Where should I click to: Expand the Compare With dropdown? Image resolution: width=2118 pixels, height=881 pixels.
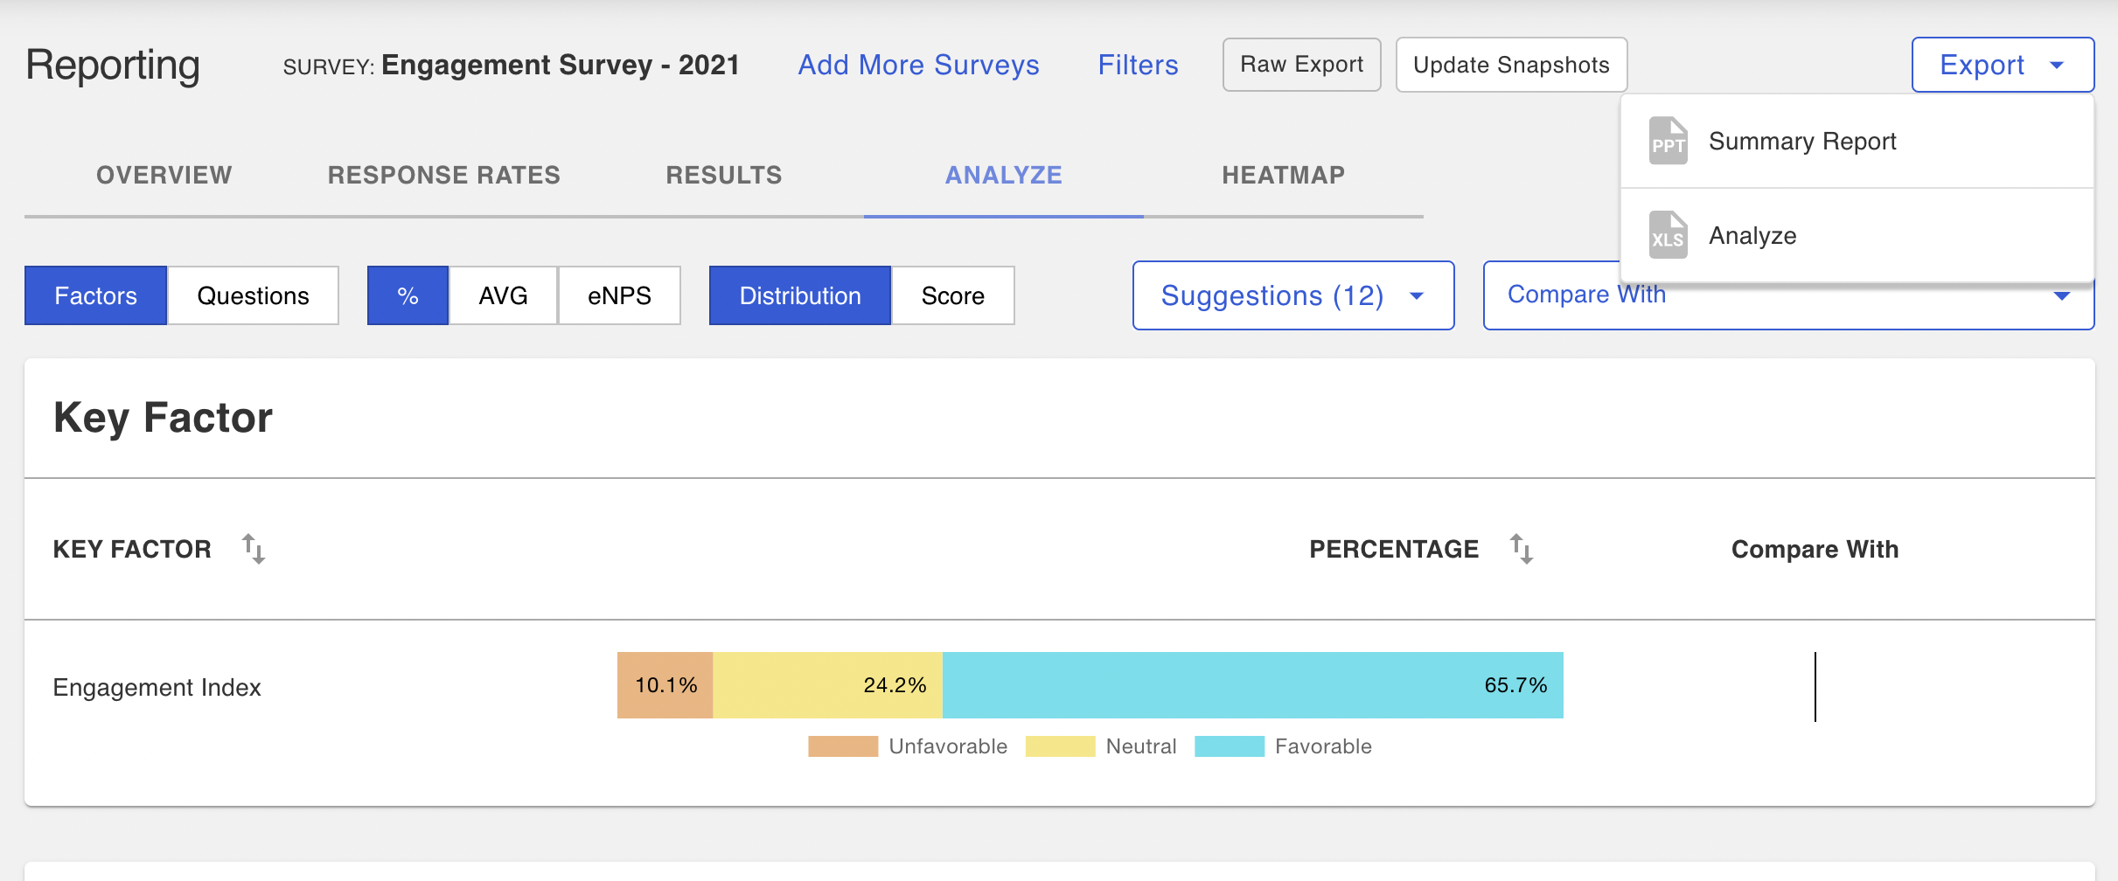tap(1788, 295)
